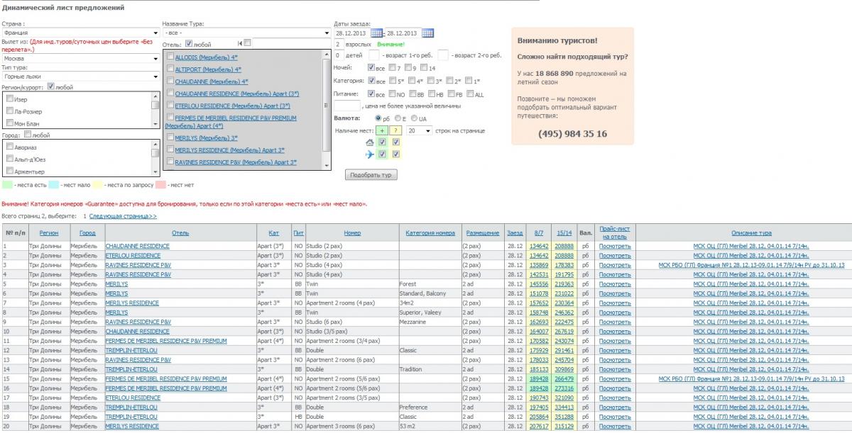Open the calendar for the end arrival date
852x433 pixels.
428,33
